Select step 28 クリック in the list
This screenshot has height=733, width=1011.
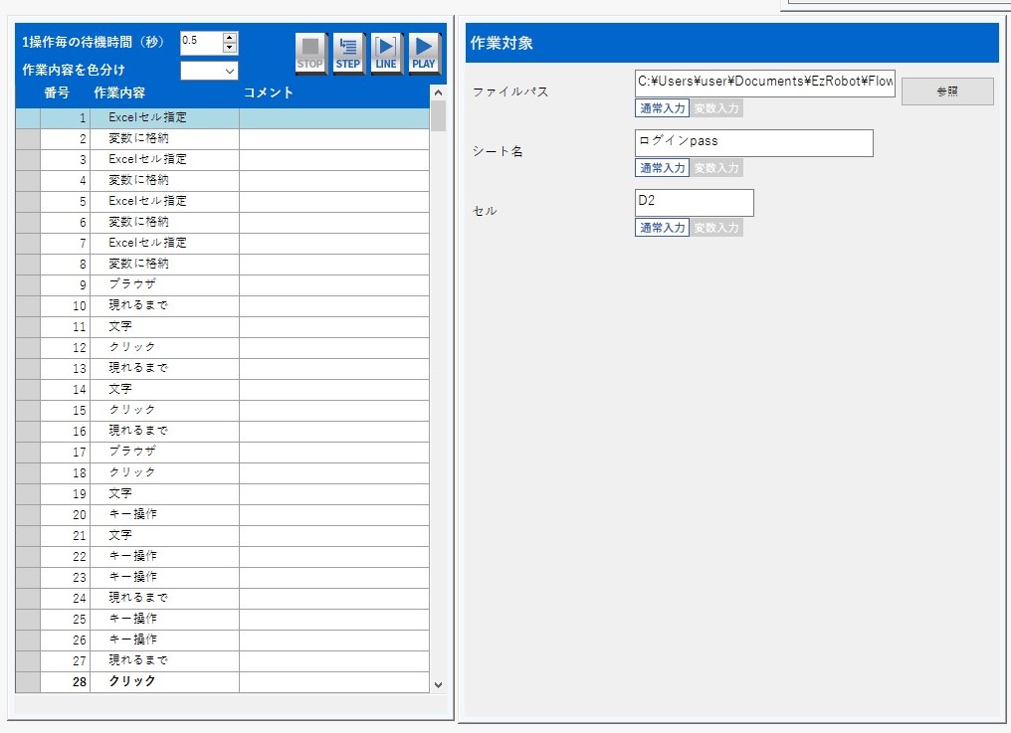pyautogui.click(x=149, y=681)
